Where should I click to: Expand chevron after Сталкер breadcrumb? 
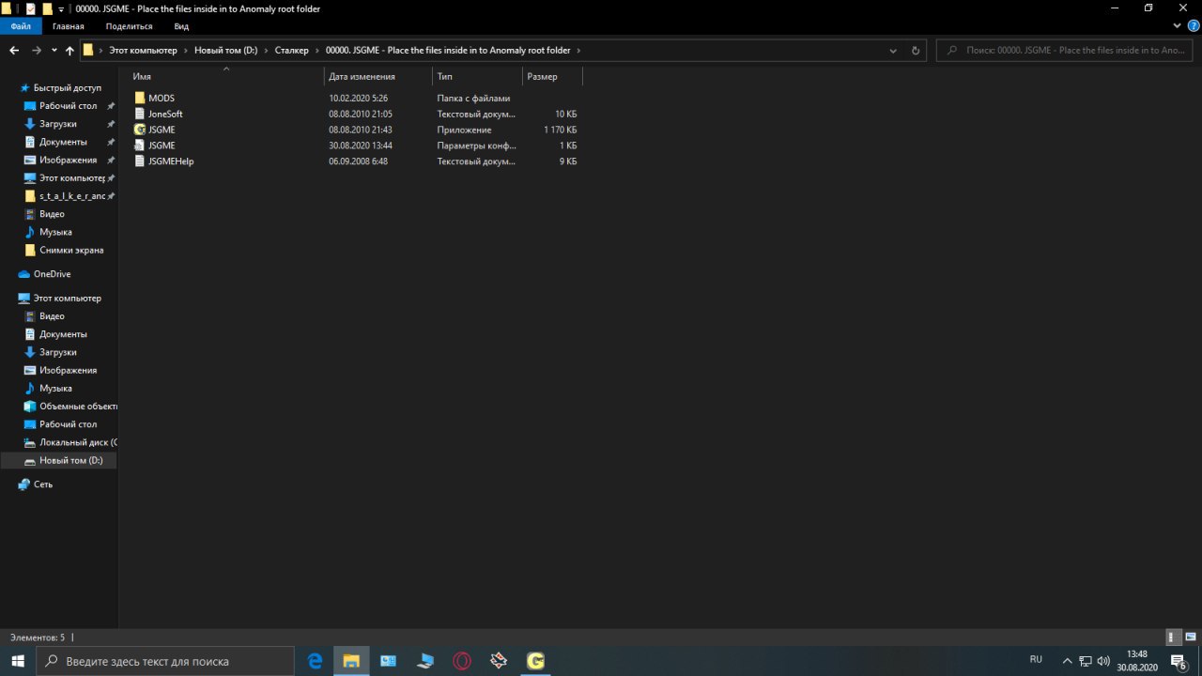317,51
